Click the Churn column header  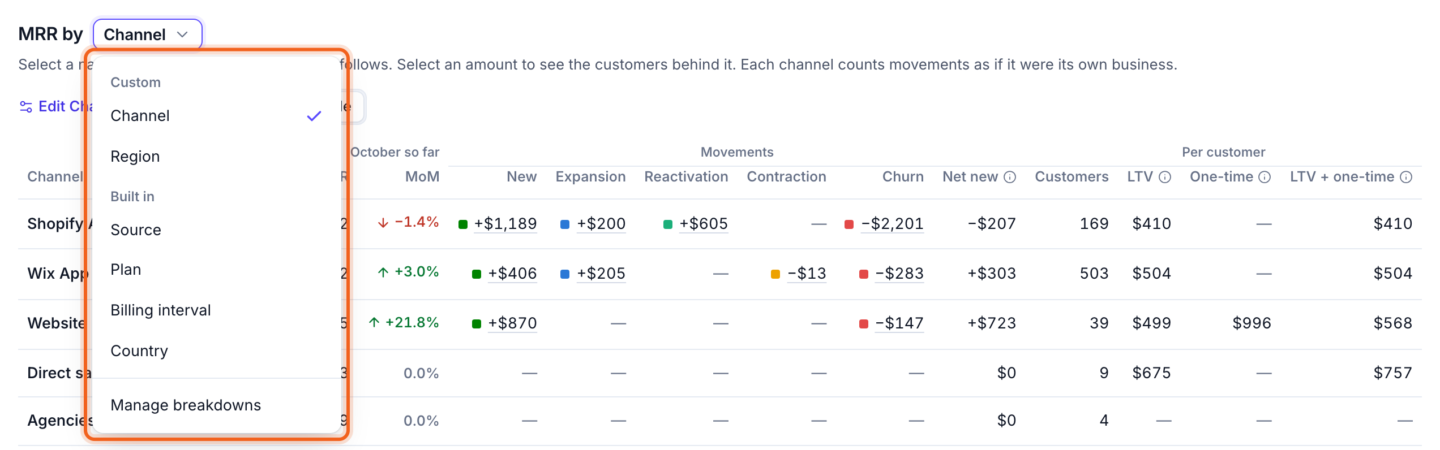tap(903, 177)
